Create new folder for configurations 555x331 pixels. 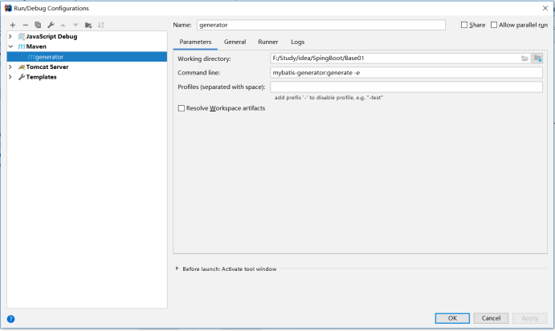point(88,25)
